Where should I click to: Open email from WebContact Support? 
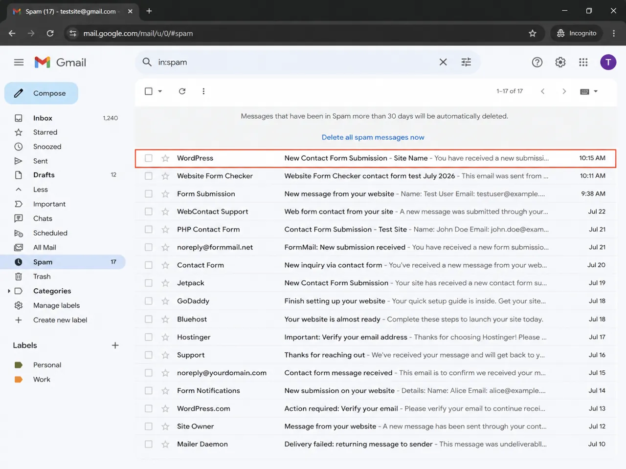[376, 212]
